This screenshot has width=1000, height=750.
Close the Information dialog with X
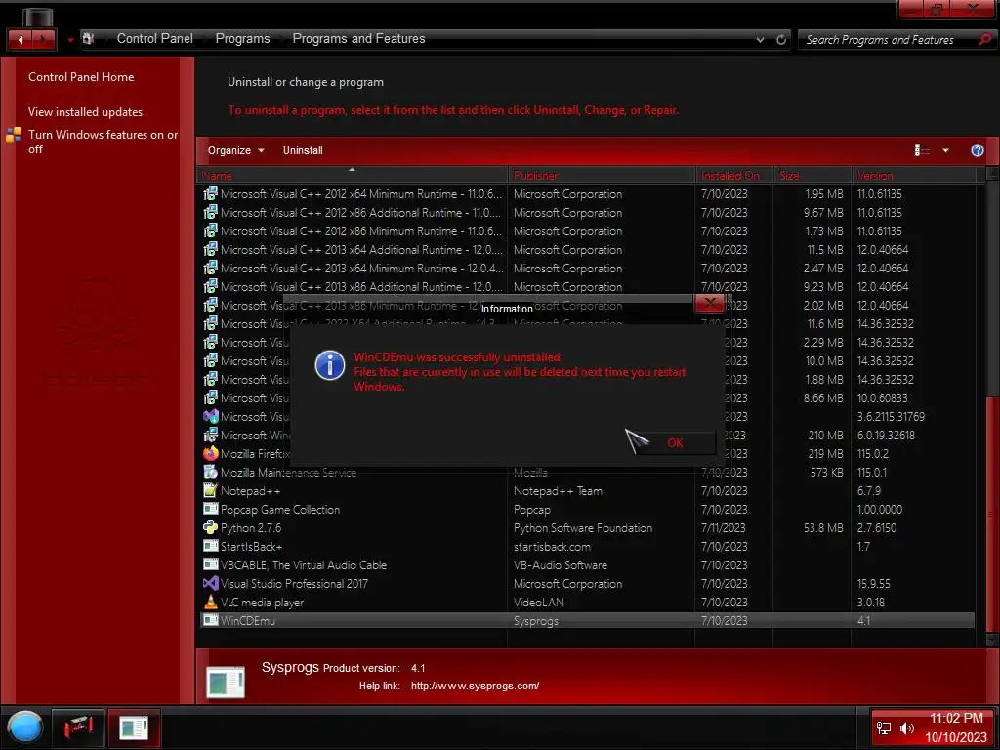710,304
